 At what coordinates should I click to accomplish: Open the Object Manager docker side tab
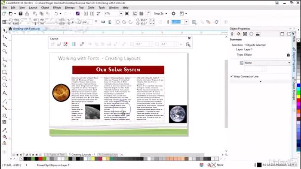[x=294, y=88]
